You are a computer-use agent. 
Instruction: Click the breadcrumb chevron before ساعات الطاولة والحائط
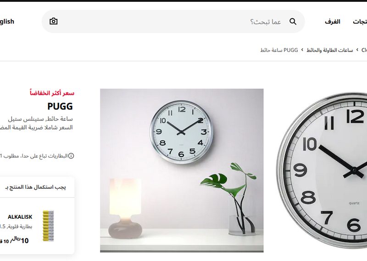coord(357,50)
